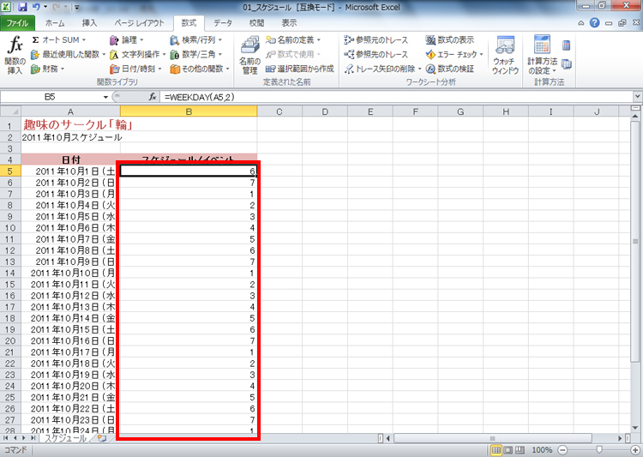Click the insert new sheet tab icon
Viewport: 643px width, 457px height.
pyautogui.click(x=101, y=438)
